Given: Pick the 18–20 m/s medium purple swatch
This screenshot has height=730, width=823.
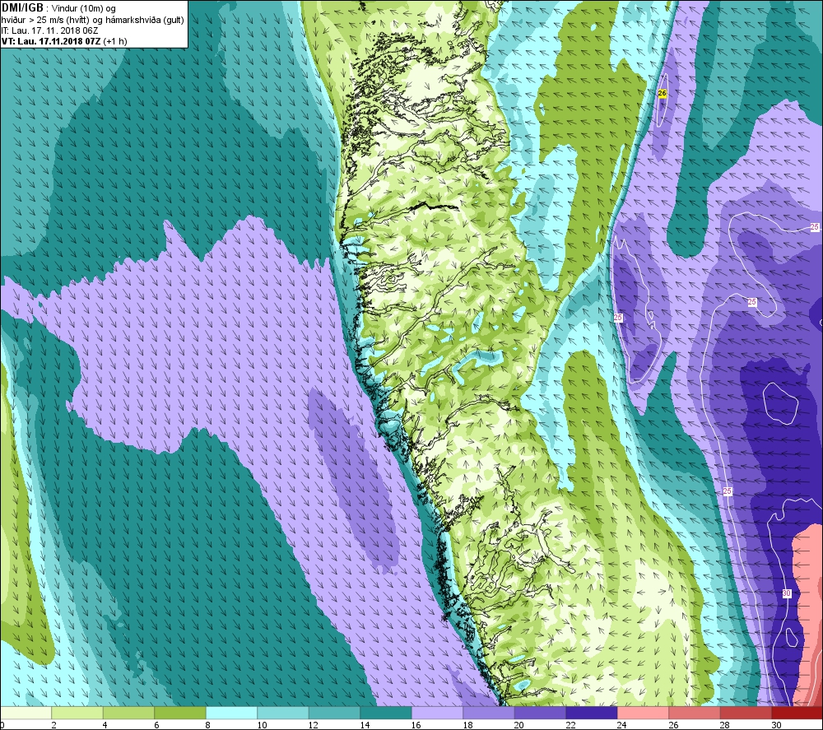Looking at the screenshot, I should (489, 712).
